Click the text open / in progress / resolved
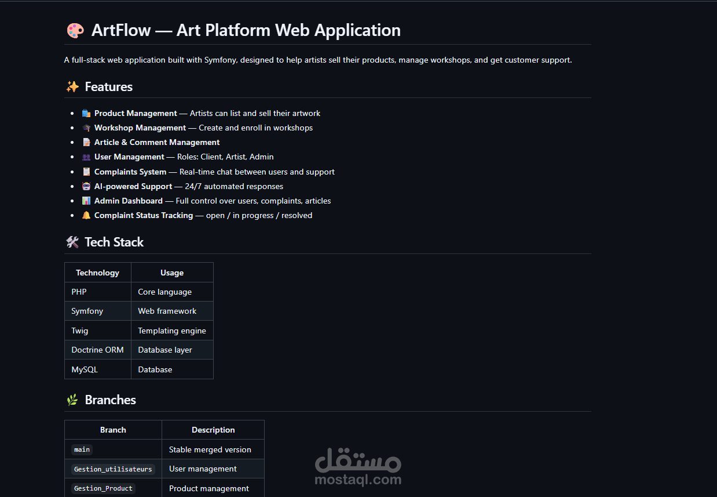Image resolution: width=717 pixels, height=497 pixels. [x=259, y=215]
